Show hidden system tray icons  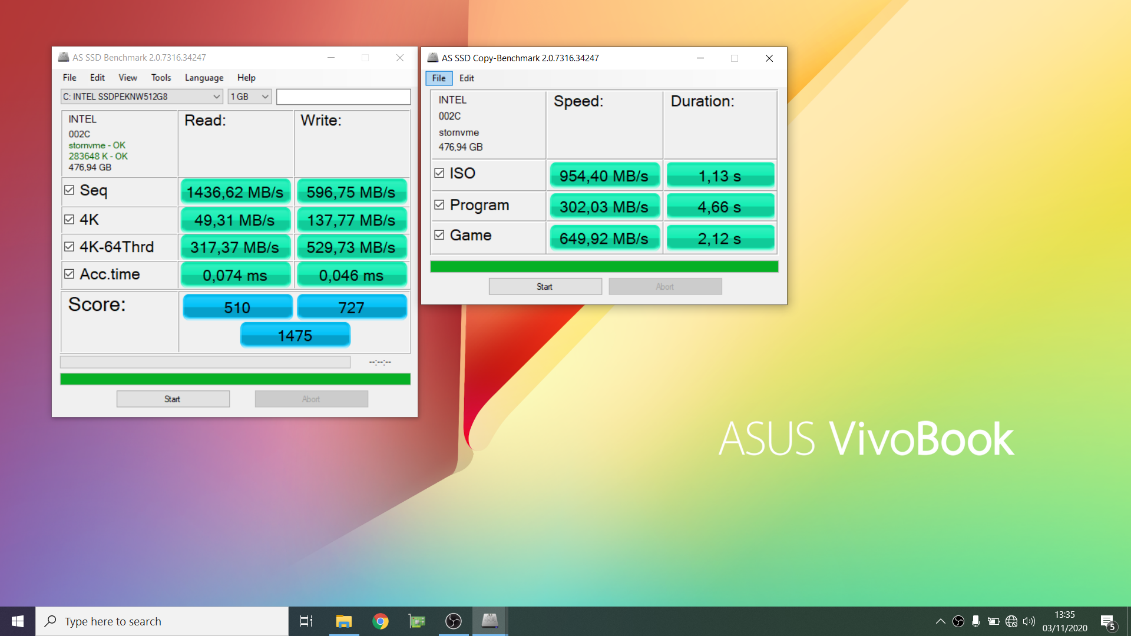[x=940, y=621]
